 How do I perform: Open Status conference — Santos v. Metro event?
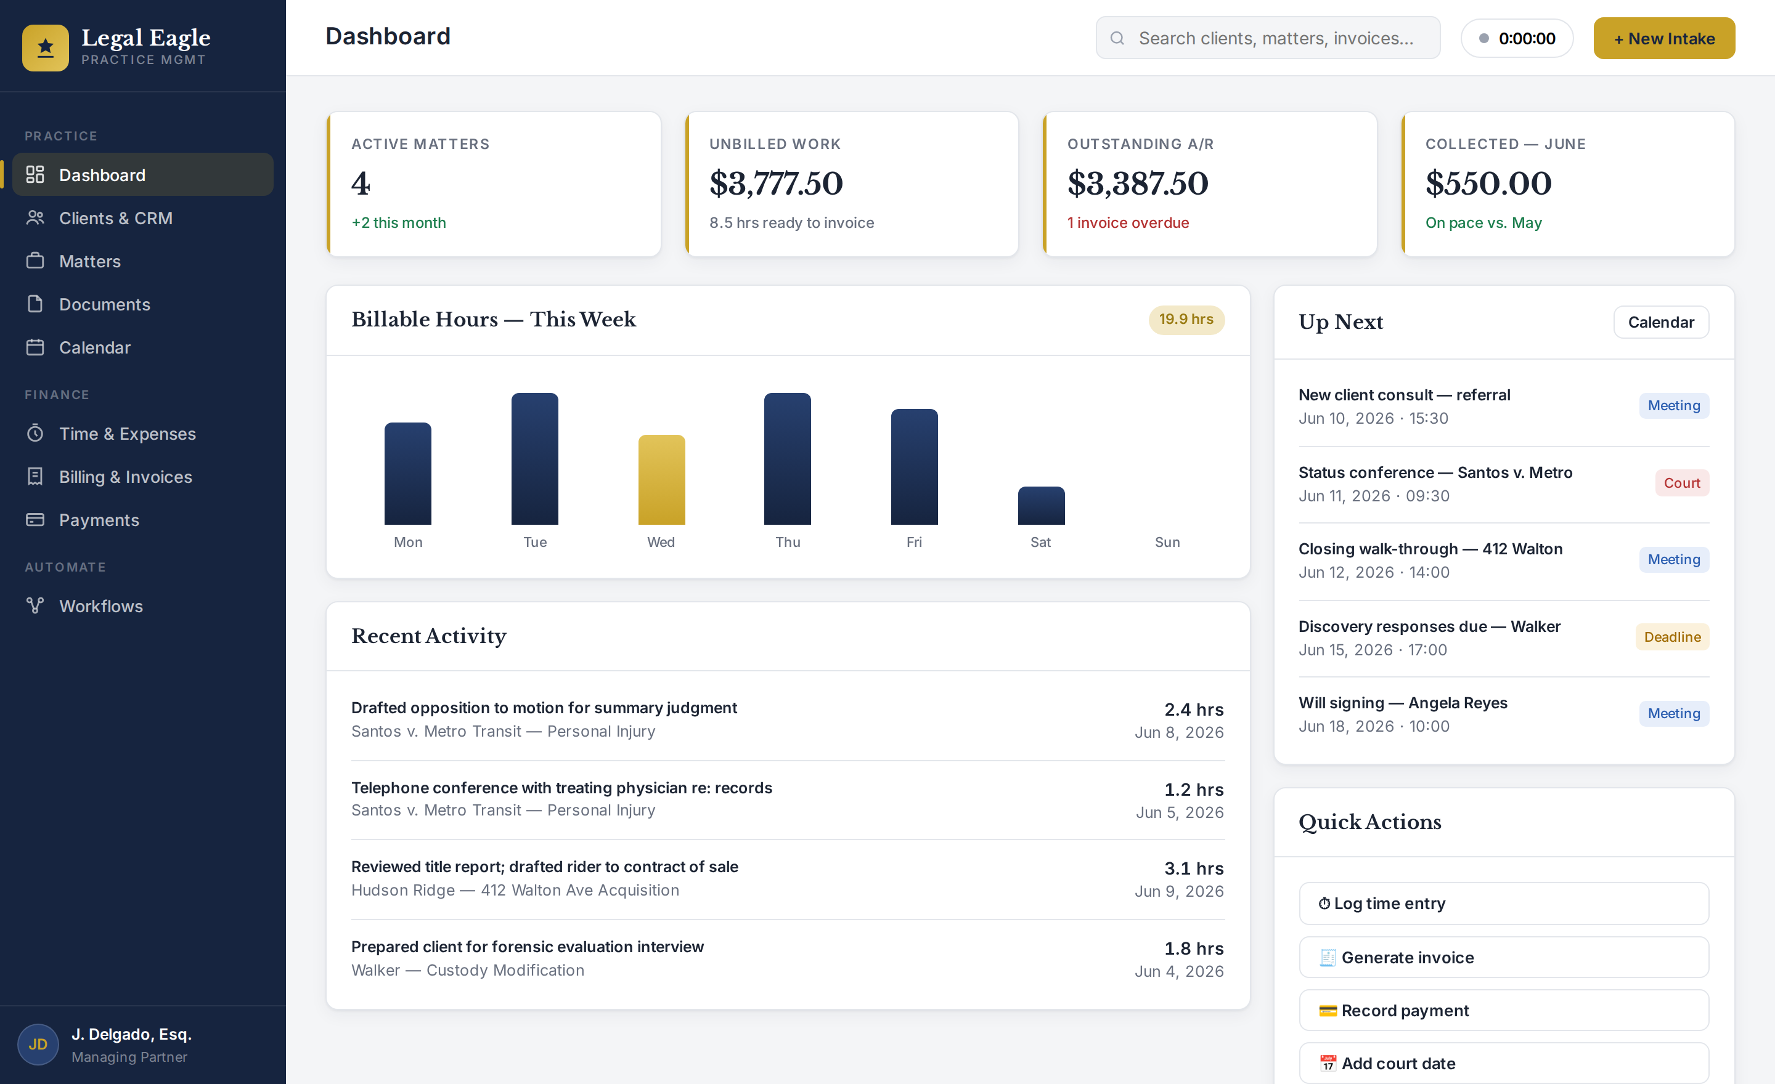pos(1504,485)
